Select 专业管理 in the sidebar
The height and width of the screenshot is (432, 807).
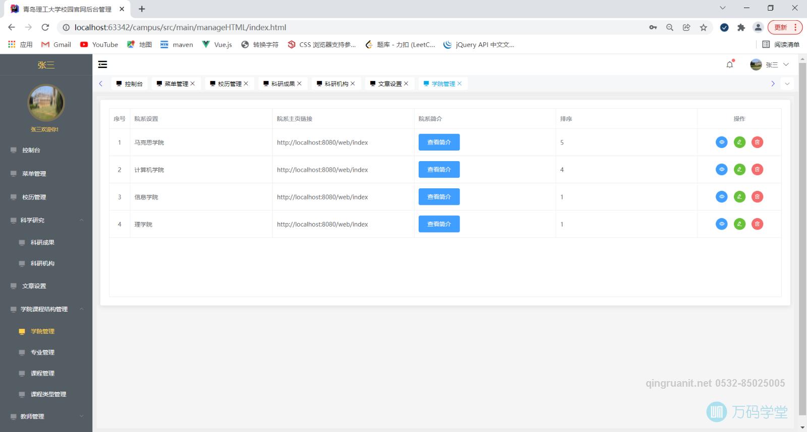pos(42,352)
